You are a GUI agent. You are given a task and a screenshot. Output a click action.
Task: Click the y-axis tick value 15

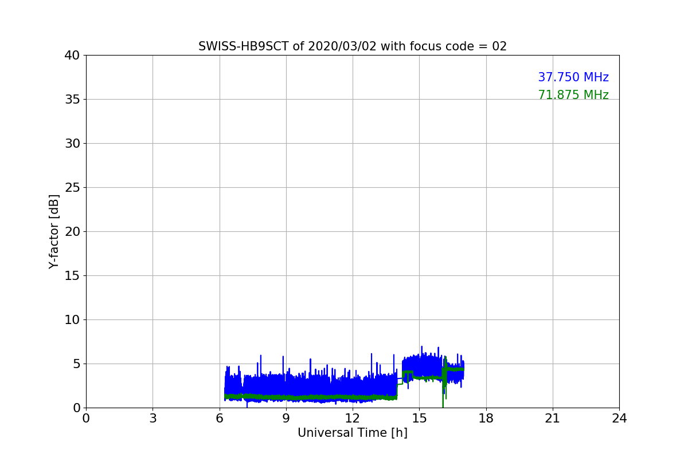pos(72,276)
